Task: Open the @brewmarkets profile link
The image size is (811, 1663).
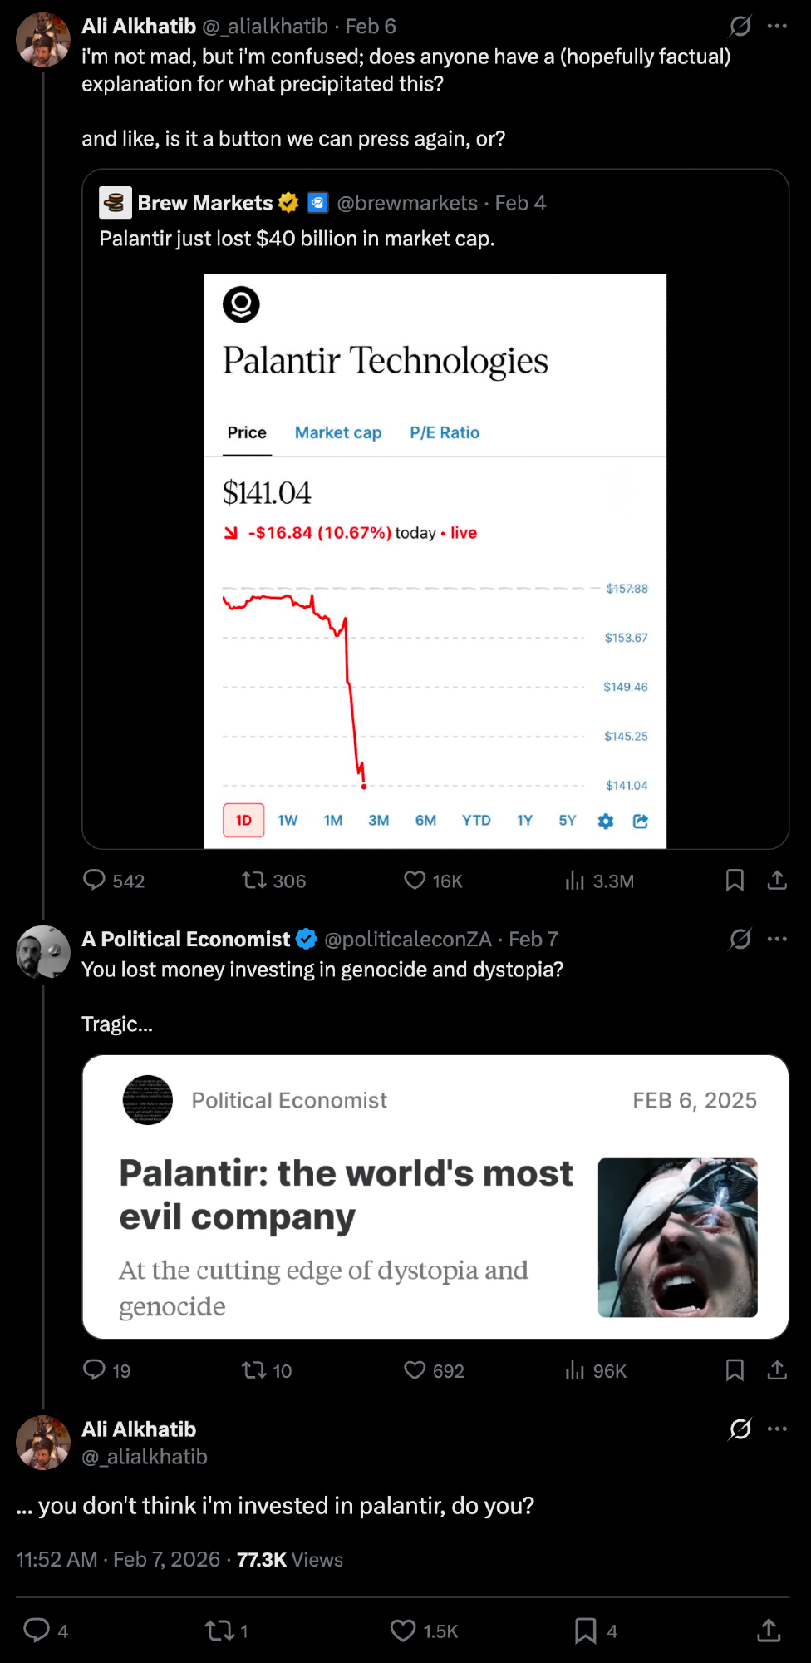Action: click(x=407, y=203)
